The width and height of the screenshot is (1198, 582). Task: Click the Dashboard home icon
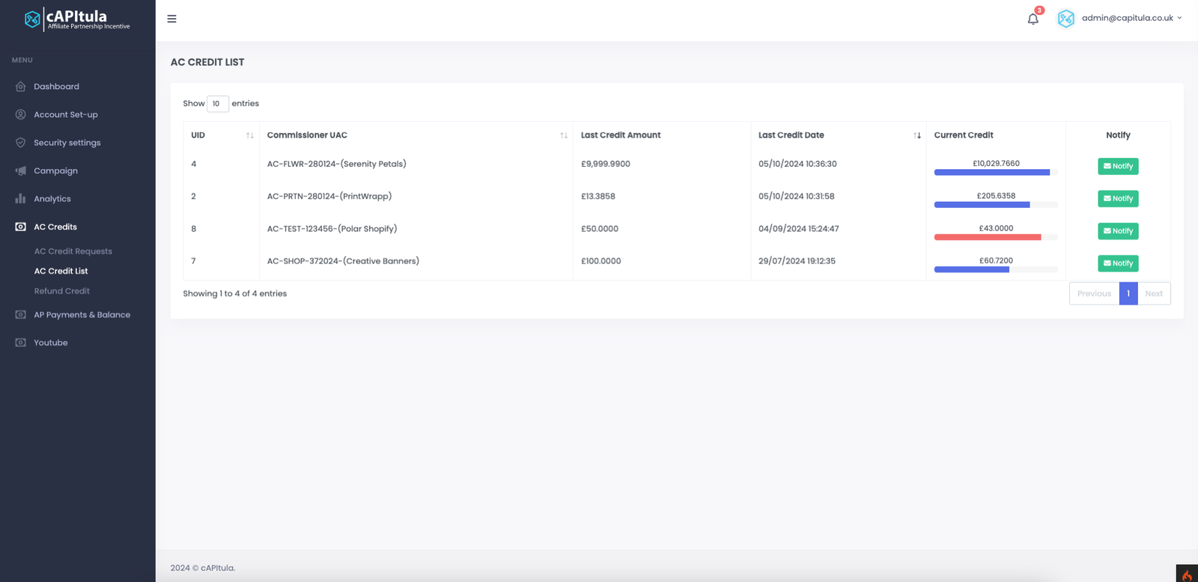pyautogui.click(x=21, y=87)
